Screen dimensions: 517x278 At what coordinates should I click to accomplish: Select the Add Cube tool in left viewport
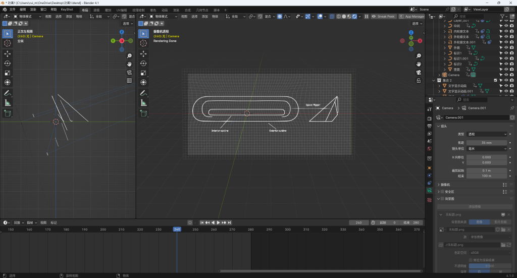coord(8,114)
